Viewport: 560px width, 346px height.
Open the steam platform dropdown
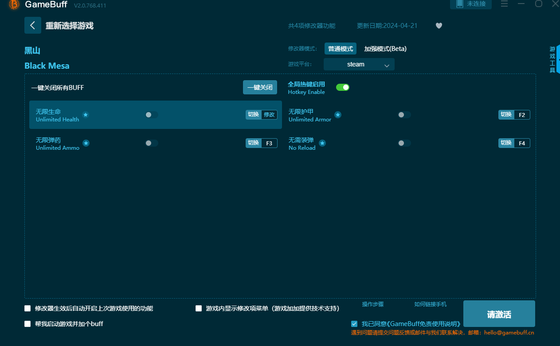coord(359,64)
